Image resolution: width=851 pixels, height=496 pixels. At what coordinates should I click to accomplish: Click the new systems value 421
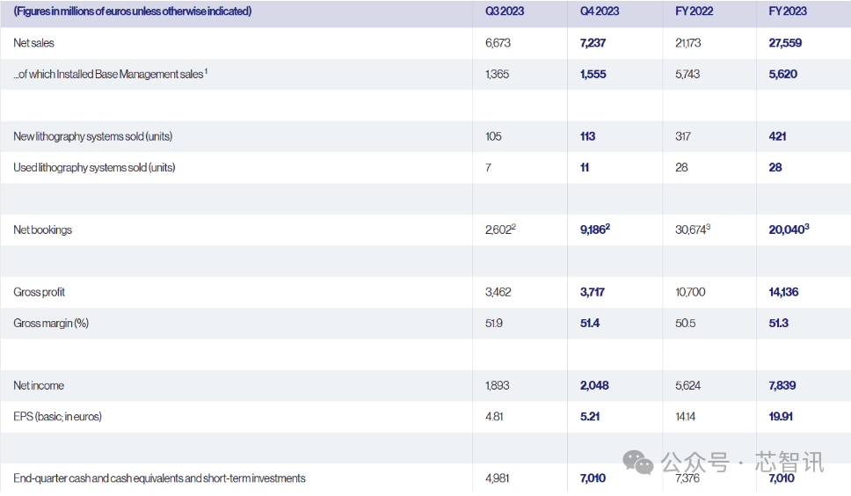777,136
